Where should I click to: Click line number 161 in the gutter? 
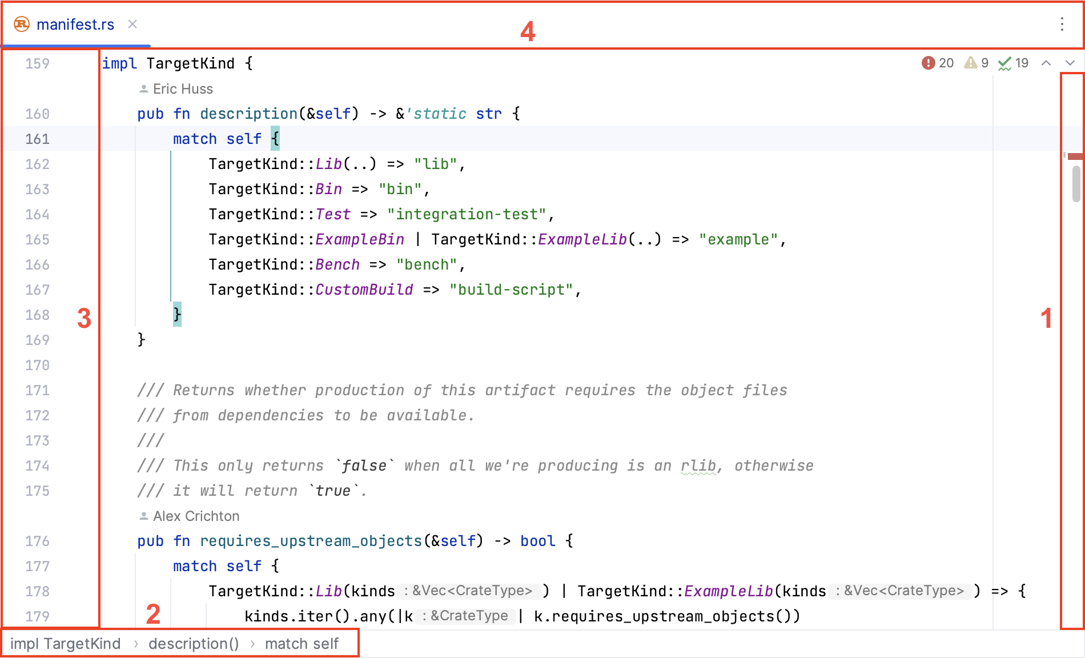point(38,139)
